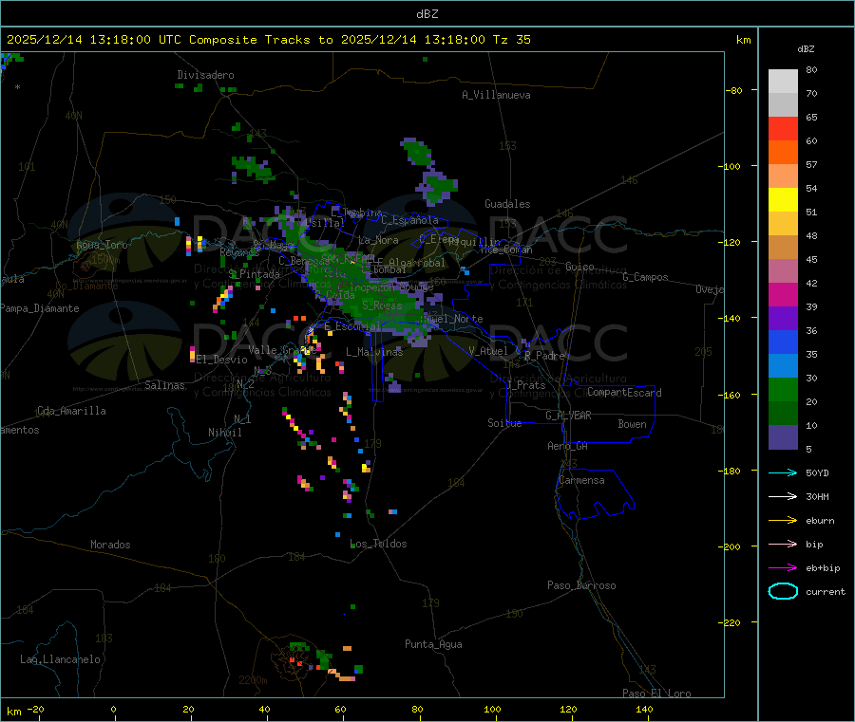
Task: Click the 'Punta_Agua' map label
Action: (x=433, y=644)
